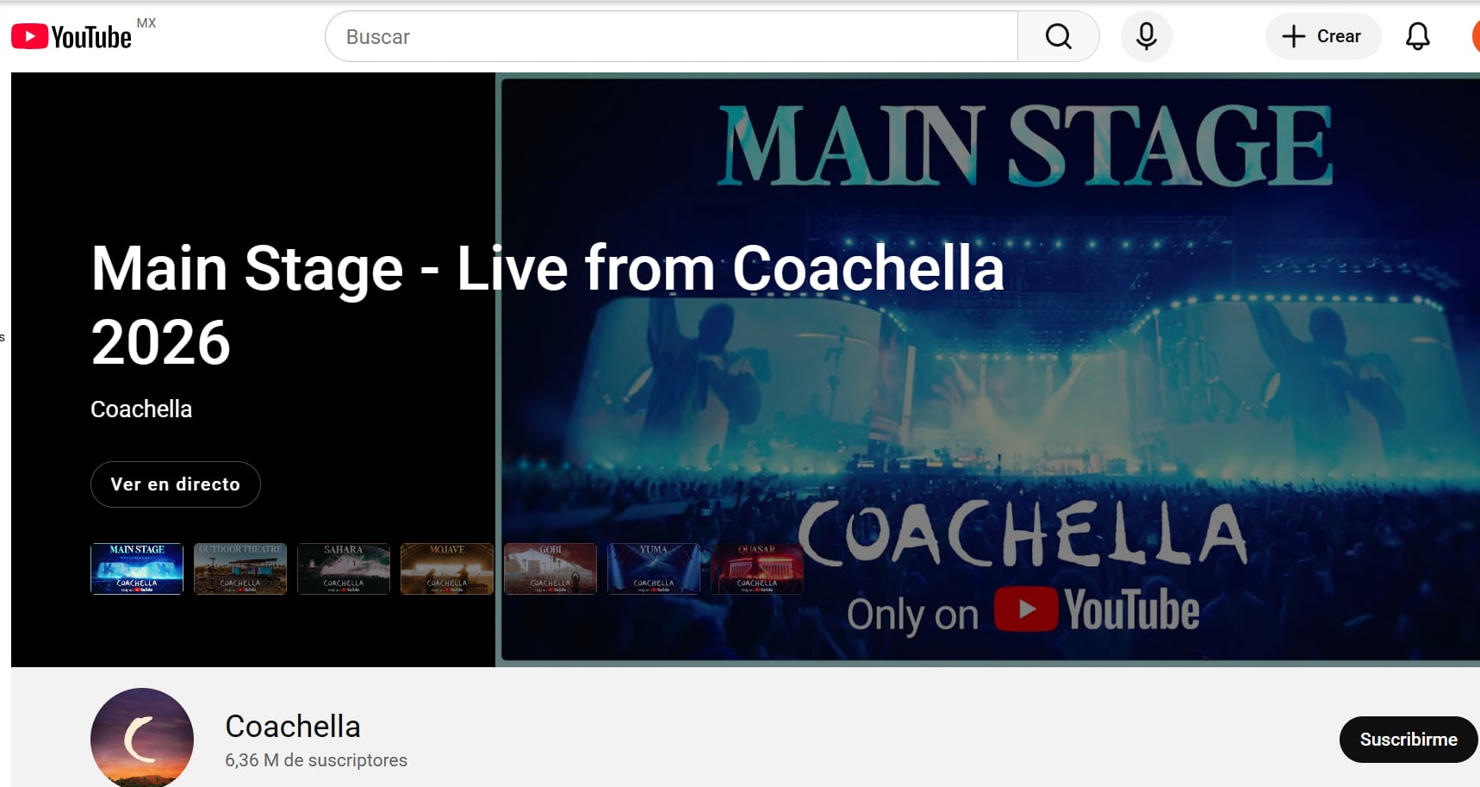Open the Crear menu with the plus icon

coord(1322,36)
